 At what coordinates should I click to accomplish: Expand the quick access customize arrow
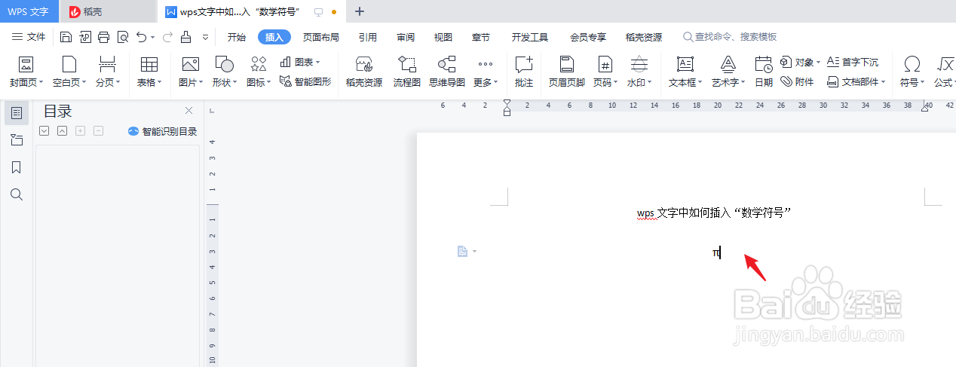[205, 37]
